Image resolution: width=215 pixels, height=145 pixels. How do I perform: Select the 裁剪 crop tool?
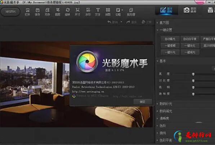point(58,12)
